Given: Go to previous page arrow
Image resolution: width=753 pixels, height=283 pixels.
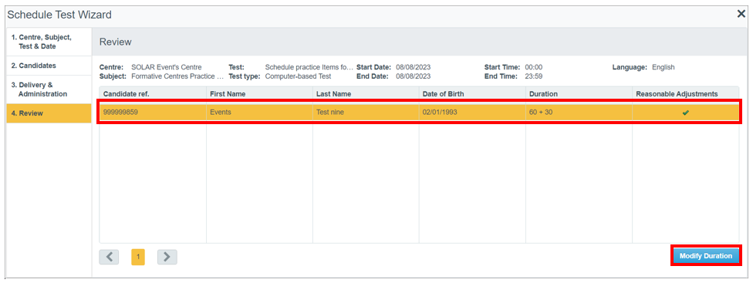Looking at the screenshot, I should (109, 257).
